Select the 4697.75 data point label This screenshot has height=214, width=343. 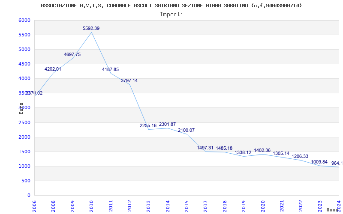tap(72, 55)
